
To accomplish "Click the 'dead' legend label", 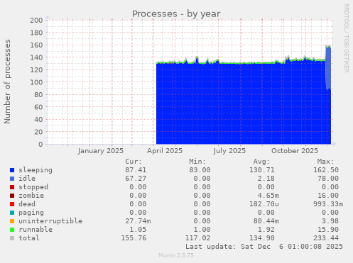I will click(x=27, y=204).
